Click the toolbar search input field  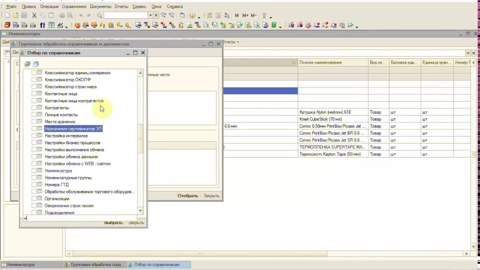point(126,15)
